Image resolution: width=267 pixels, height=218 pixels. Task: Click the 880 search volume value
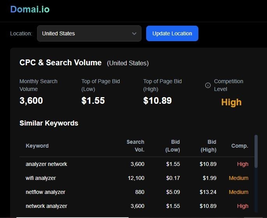pos(140,192)
